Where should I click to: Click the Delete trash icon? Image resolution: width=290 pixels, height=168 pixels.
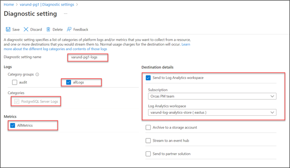[x=48, y=29]
